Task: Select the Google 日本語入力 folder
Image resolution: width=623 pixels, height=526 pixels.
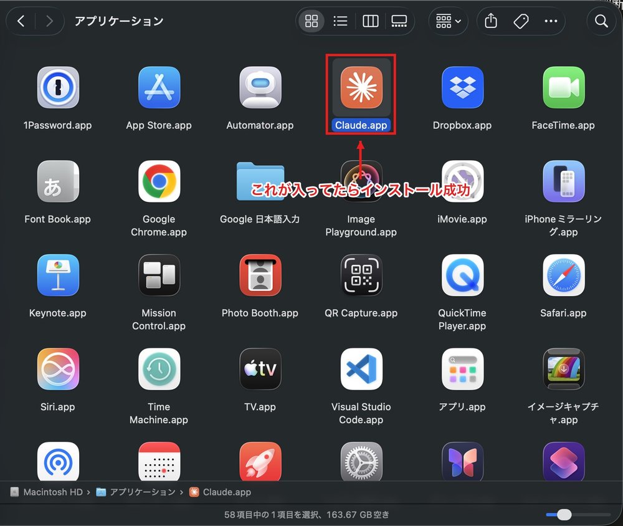Action: click(260, 181)
